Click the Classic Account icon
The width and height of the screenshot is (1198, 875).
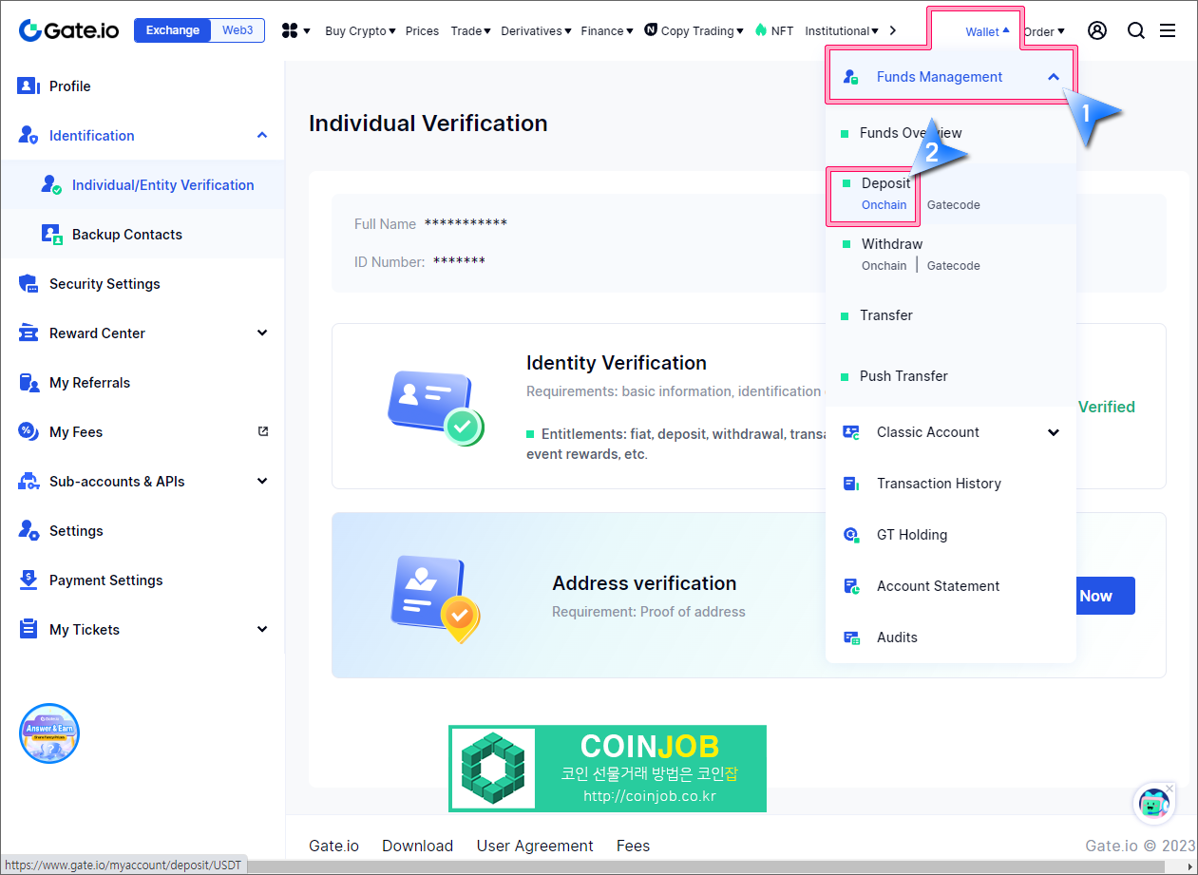point(851,432)
